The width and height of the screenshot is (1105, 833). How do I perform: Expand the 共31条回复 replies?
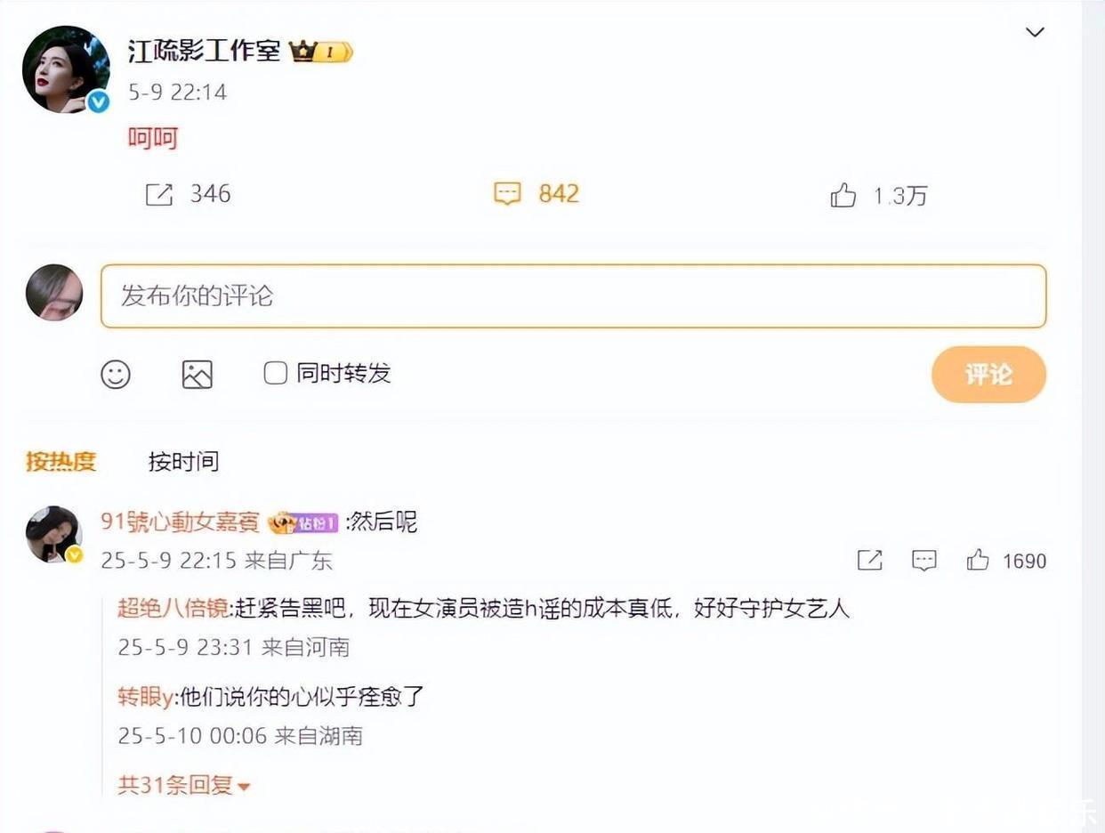pos(184,785)
